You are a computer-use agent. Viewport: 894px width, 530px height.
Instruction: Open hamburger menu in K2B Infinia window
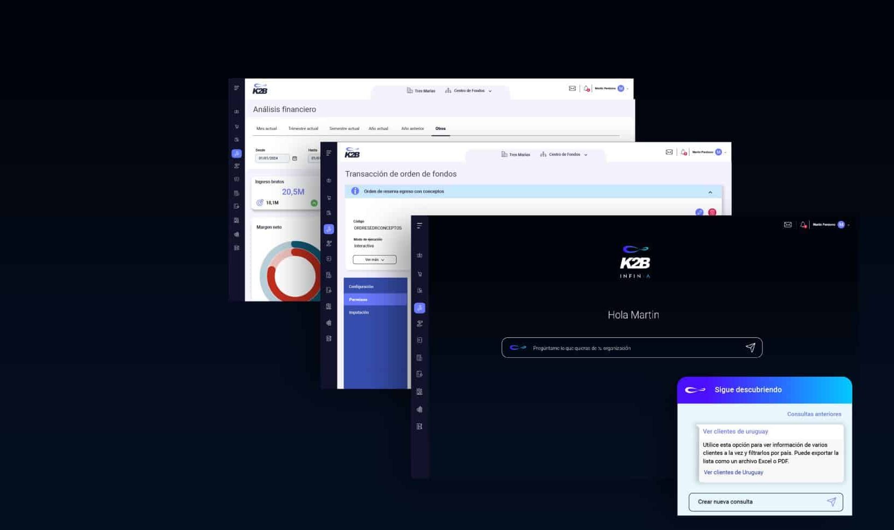point(419,225)
